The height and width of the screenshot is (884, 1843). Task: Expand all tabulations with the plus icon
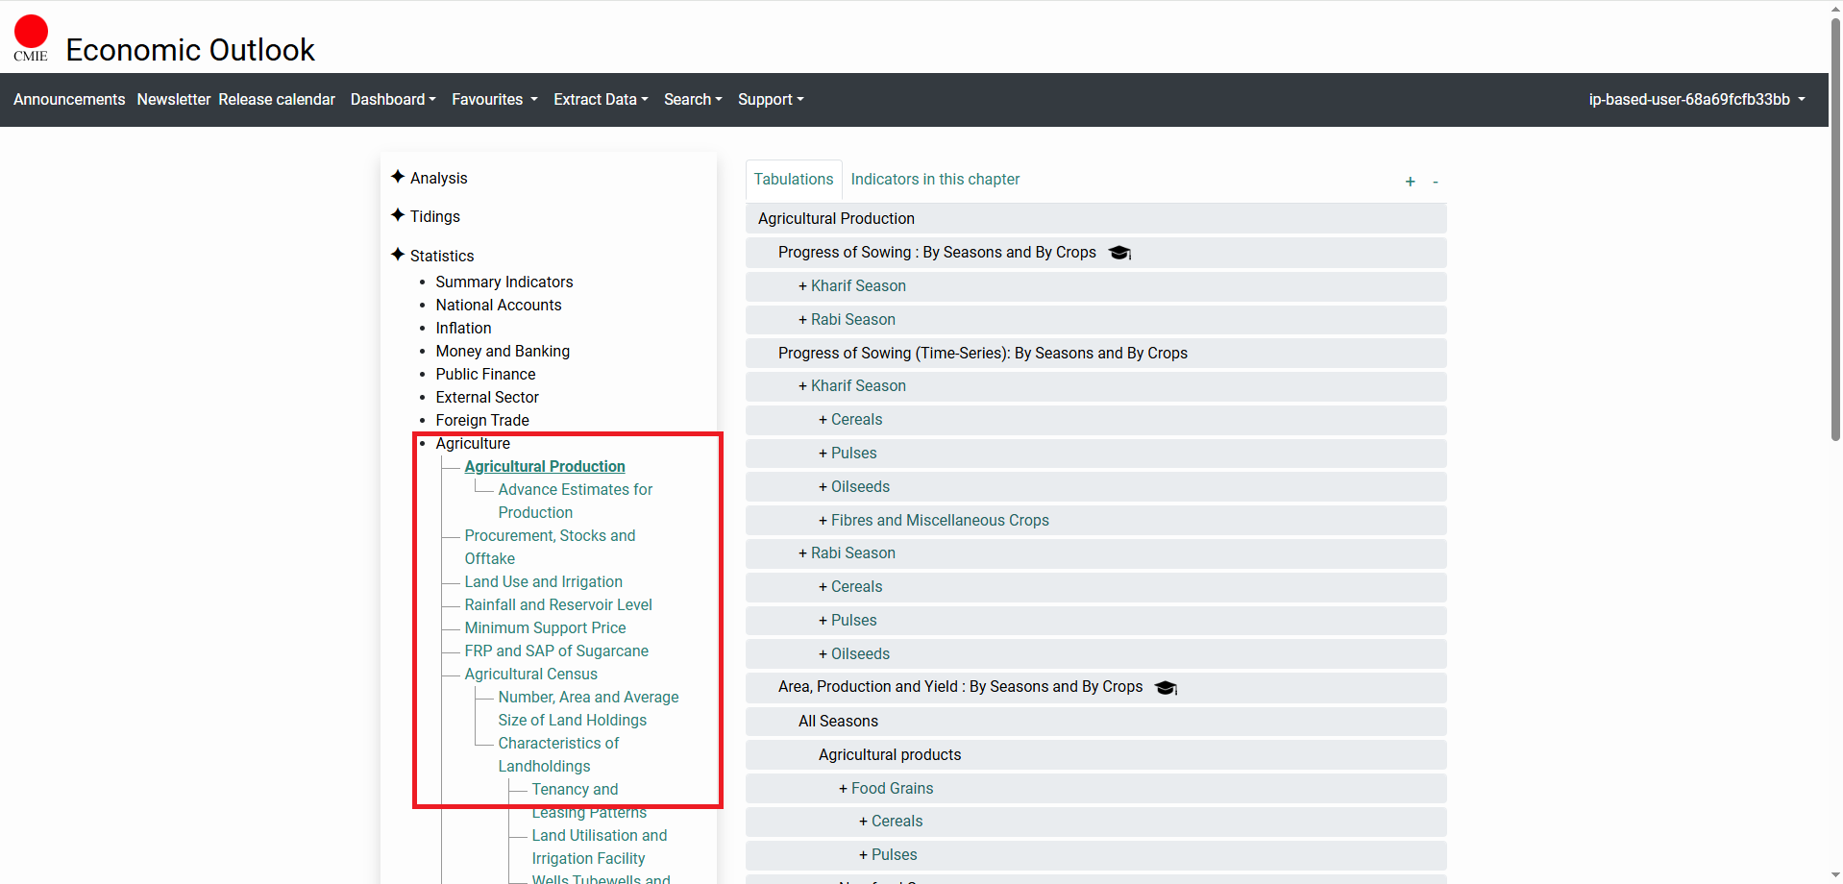point(1410,182)
